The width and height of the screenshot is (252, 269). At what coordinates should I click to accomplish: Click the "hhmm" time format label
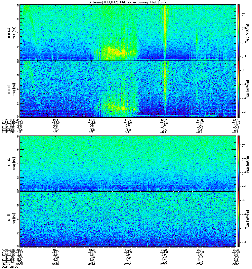point(6,265)
